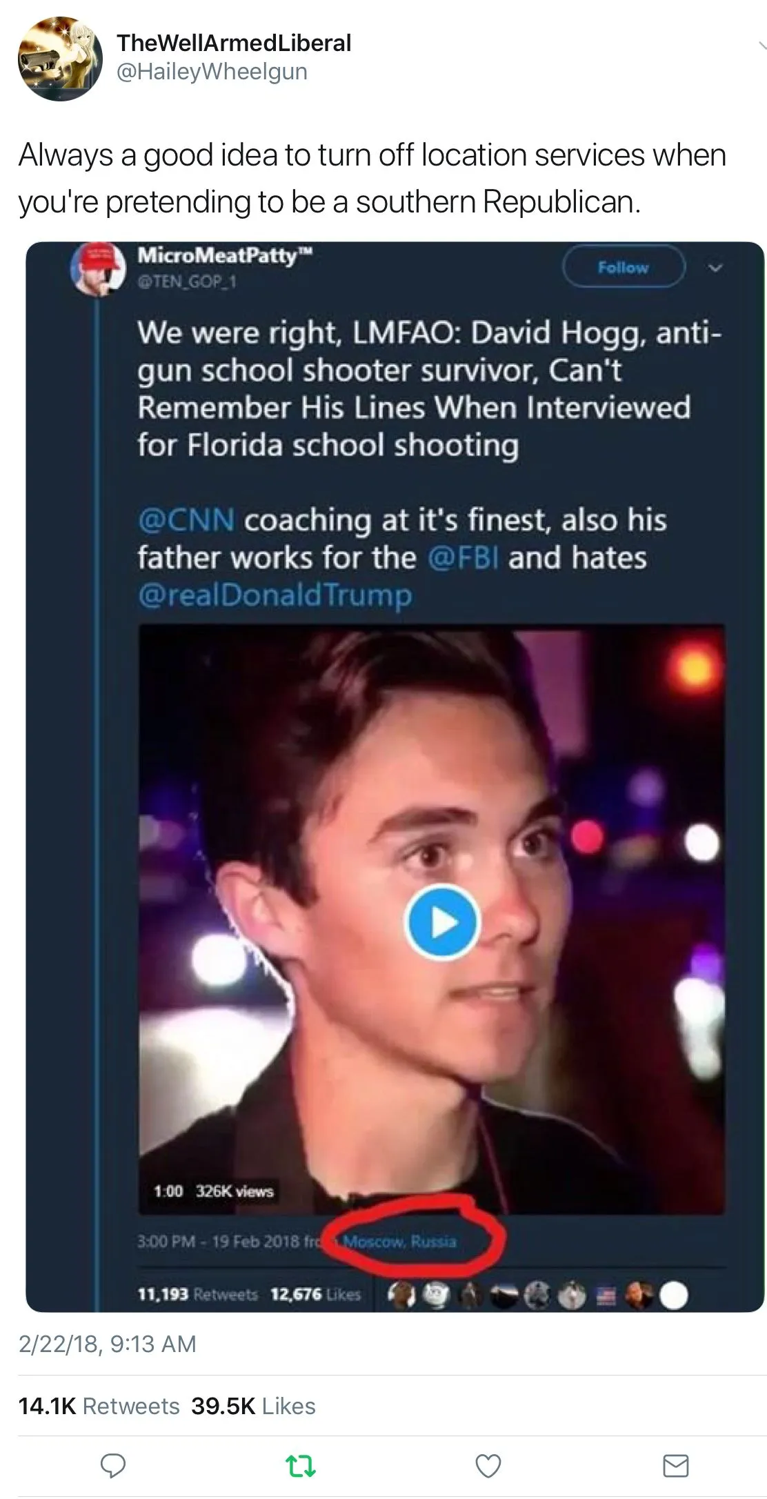Tap the reply speech bubble icon
The width and height of the screenshot is (767, 1499).
(113, 1465)
